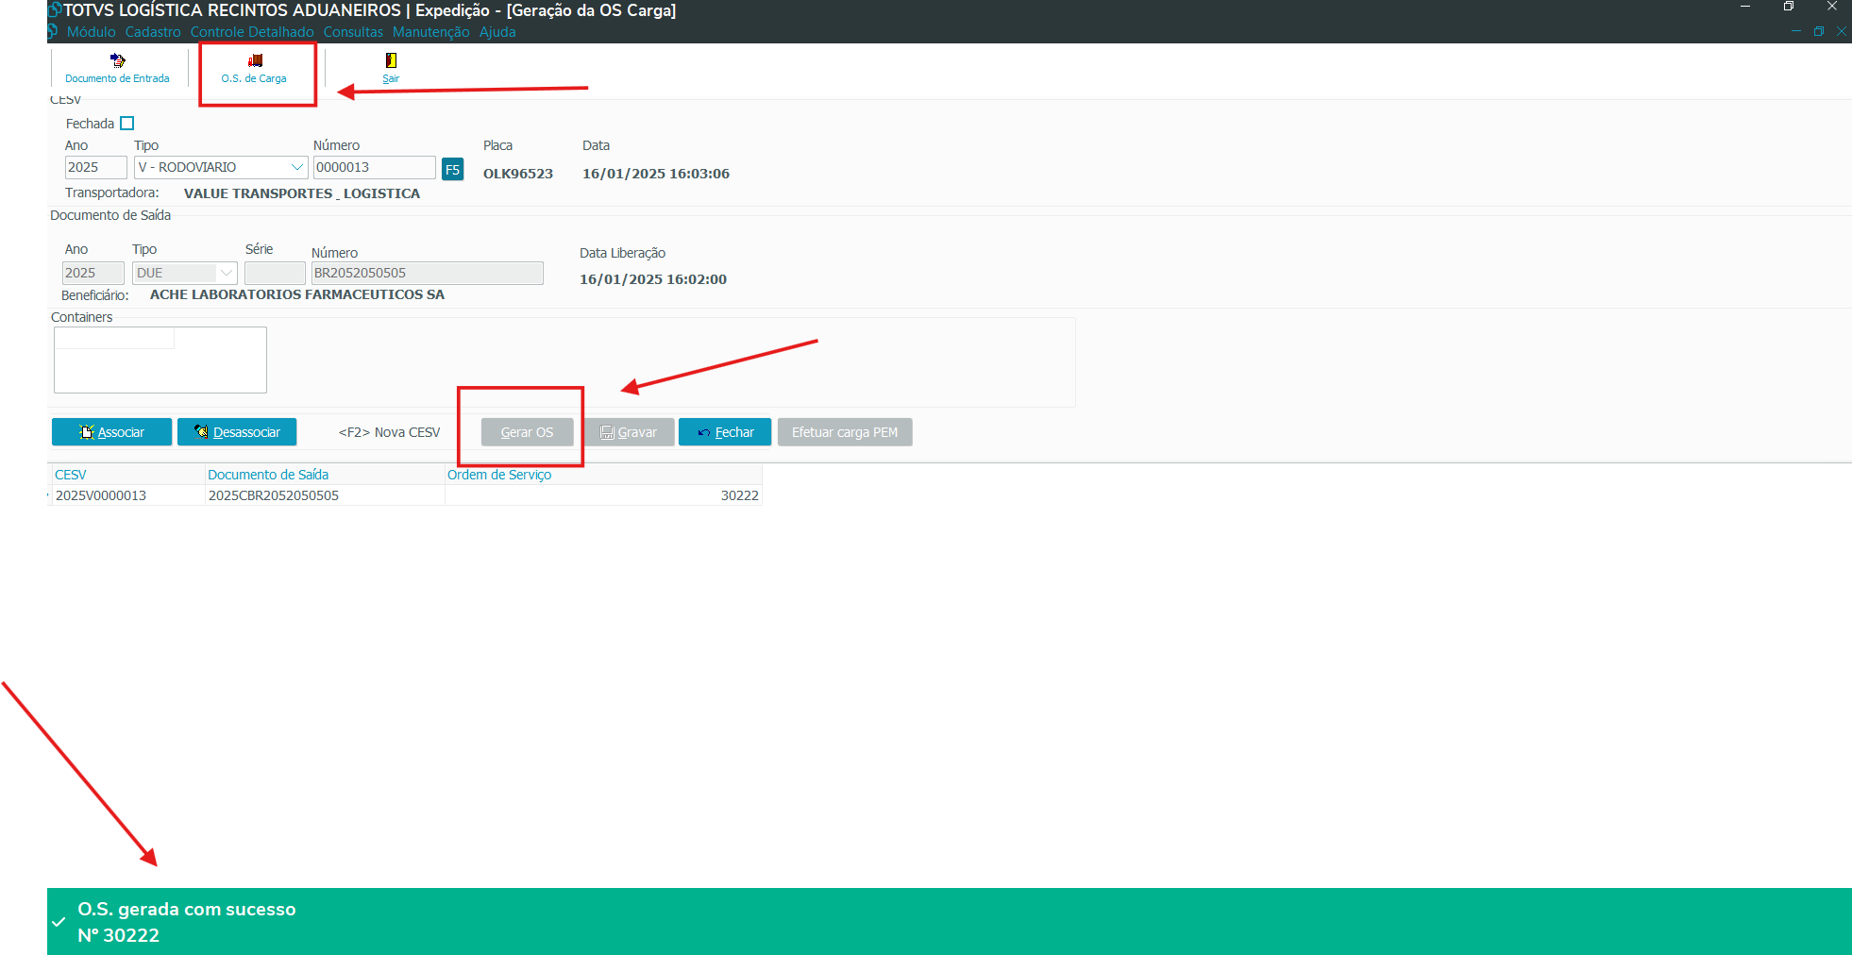Screen dimensions: 1852x955
Task: Click the transportadora name VALUE TRANSPORTES _ LOGISTICA
Action: click(302, 193)
